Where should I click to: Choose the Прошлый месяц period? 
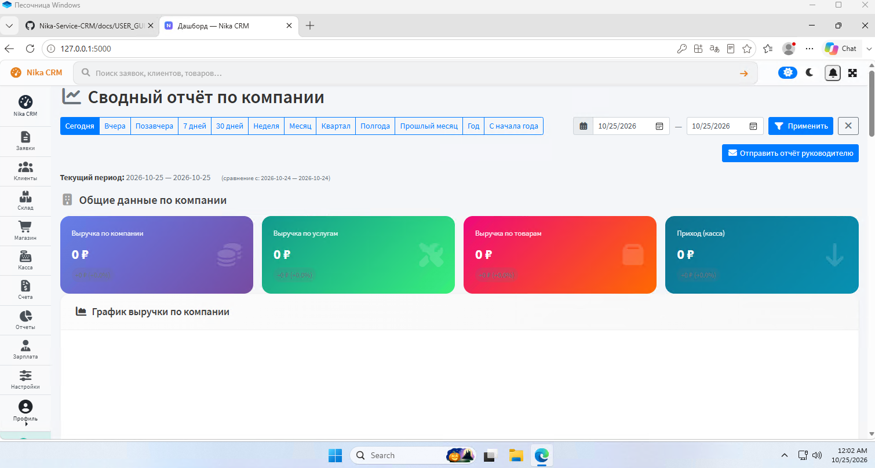(x=429, y=126)
